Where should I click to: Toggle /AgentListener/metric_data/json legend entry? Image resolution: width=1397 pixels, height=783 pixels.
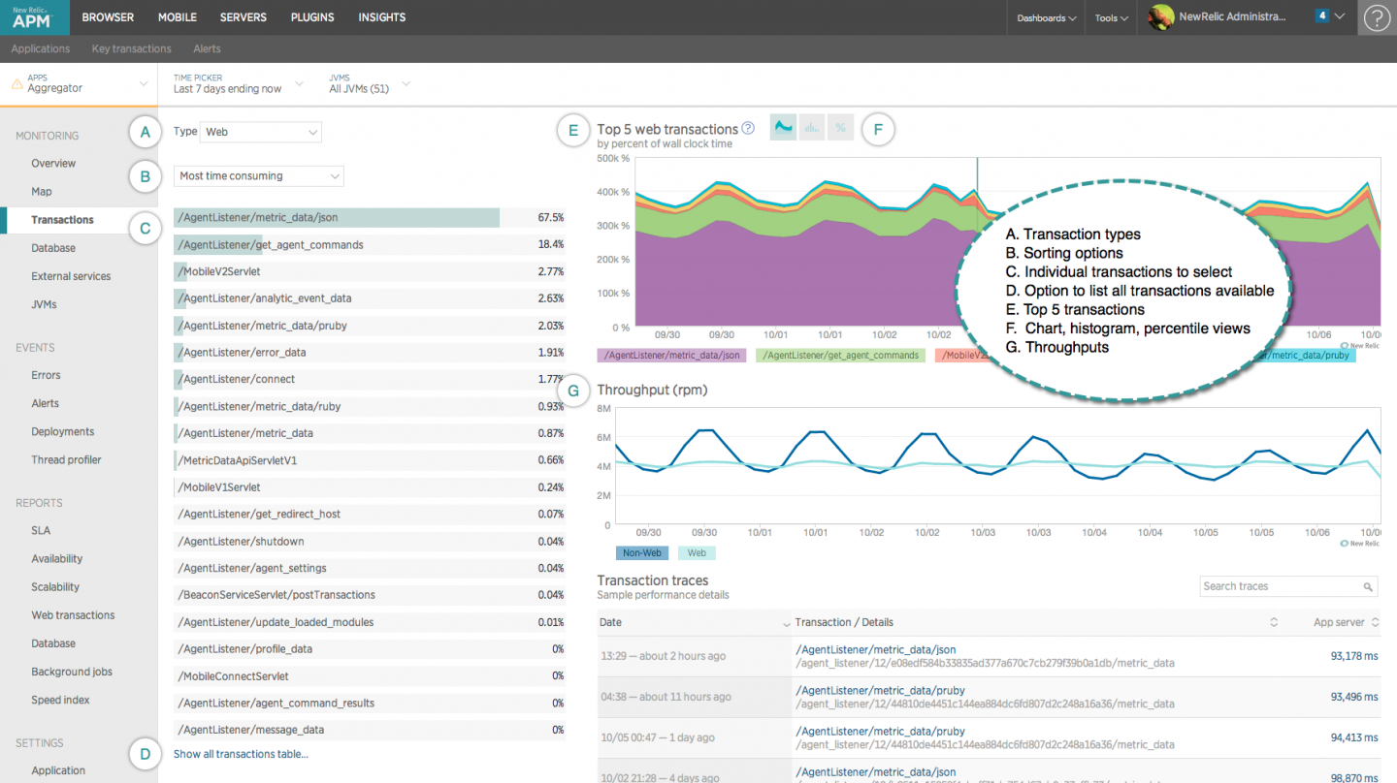(x=671, y=356)
